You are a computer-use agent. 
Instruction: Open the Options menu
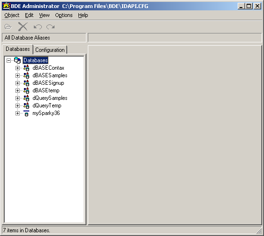[x=64, y=15]
